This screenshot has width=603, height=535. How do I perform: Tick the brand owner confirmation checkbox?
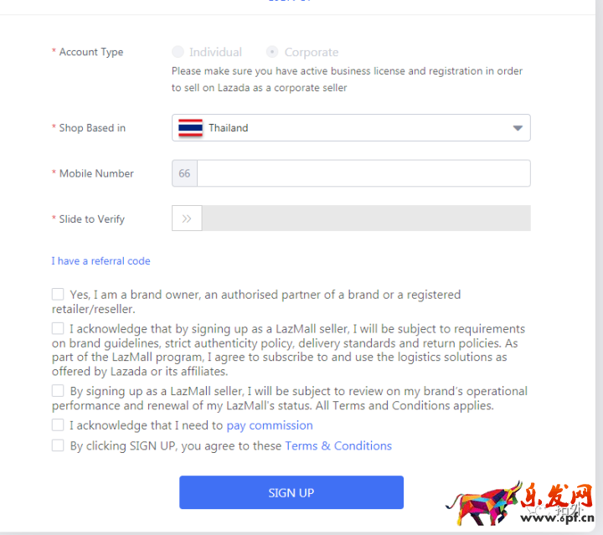[58, 294]
